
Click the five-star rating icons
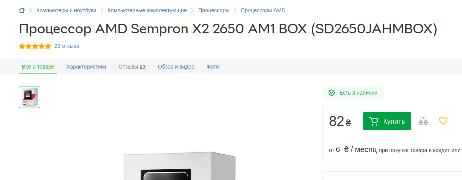(x=35, y=46)
